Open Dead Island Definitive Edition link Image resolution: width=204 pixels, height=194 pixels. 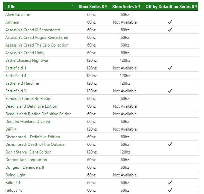click(x=31, y=106)
